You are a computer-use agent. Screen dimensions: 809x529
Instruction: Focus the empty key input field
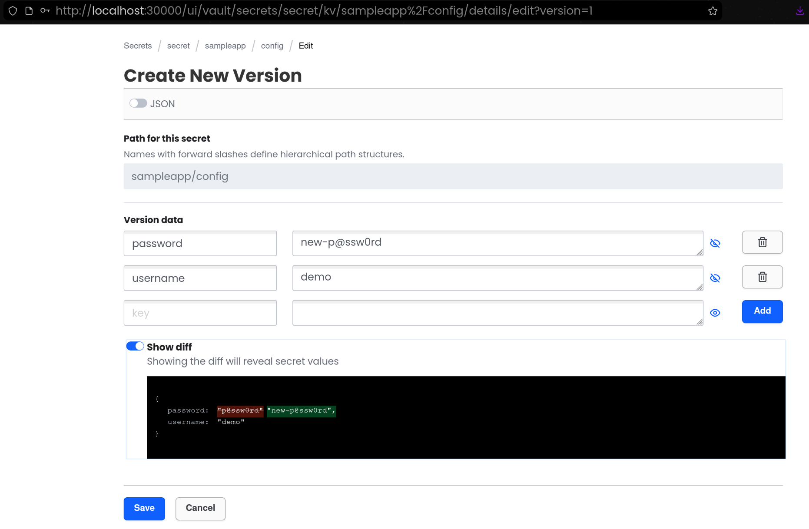[200, 313]
